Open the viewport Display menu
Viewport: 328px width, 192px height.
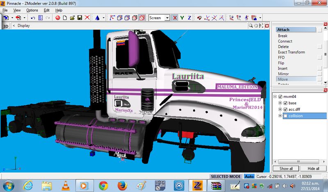tap(24, 26)
